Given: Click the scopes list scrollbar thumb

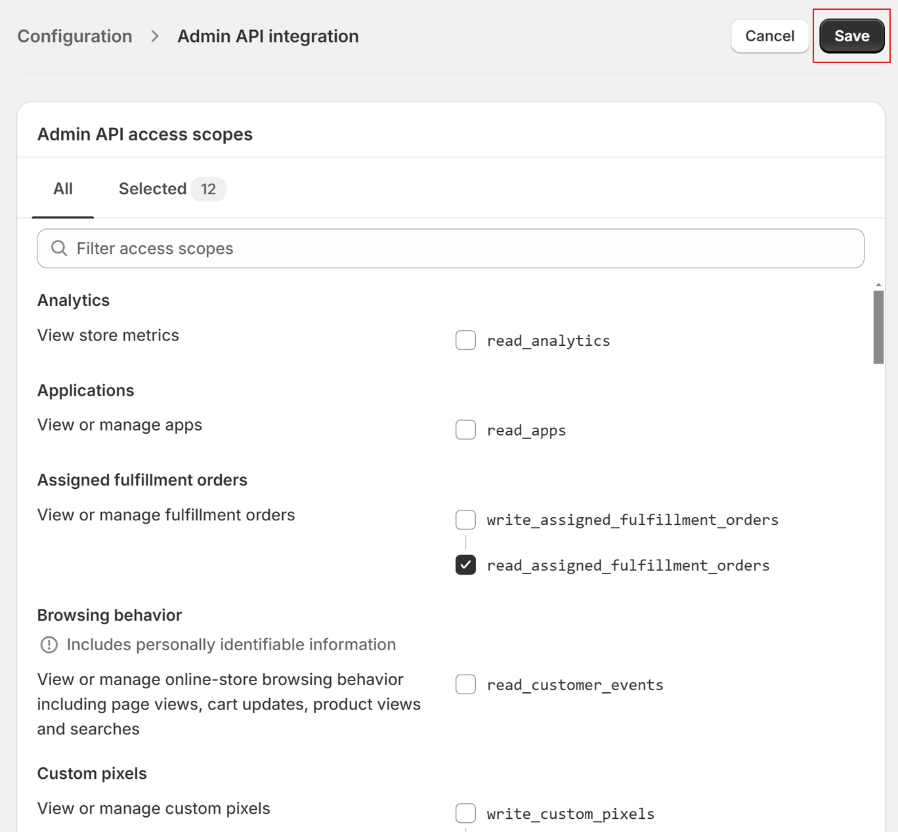Looking at the screenshot, I should tap(878, 327).
